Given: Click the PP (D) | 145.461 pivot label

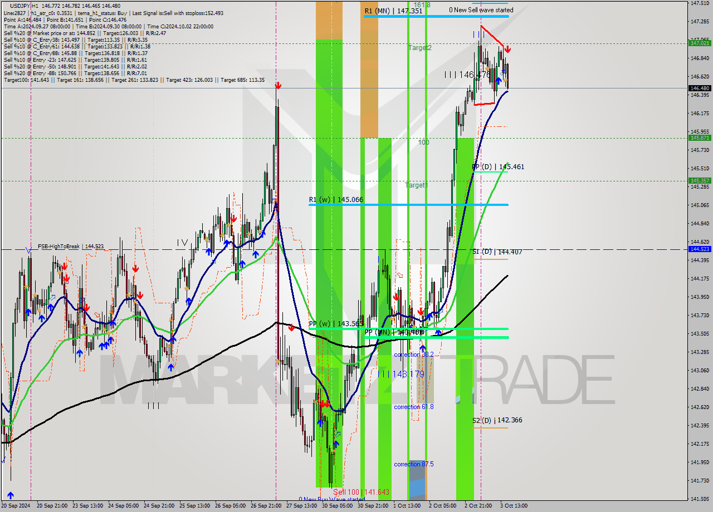Looking at the screenshot, I should click(x=498, y=167).
